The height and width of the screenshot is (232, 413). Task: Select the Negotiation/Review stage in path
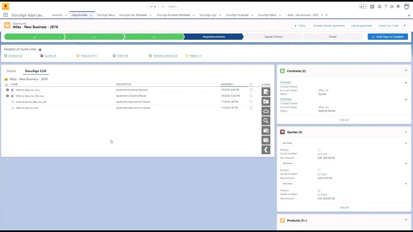tap(214, 37)
